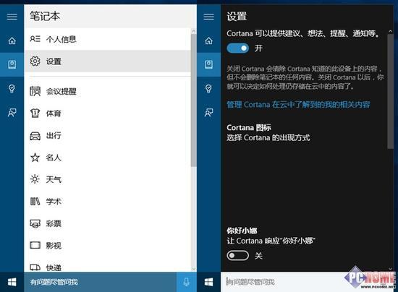Open 体育 sports category
Image resolution: width=398 pixels, height=292 pixels.
107,113
